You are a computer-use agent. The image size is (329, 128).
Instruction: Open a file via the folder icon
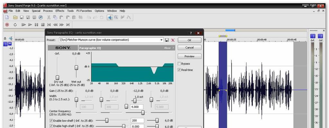pyautogui.click(x=15, y=17)
